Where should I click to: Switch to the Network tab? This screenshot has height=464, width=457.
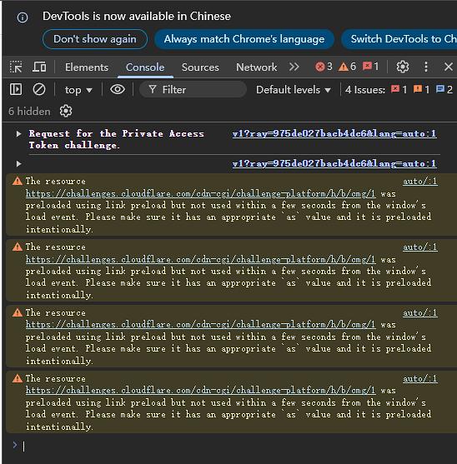click(x=256, y=67)
